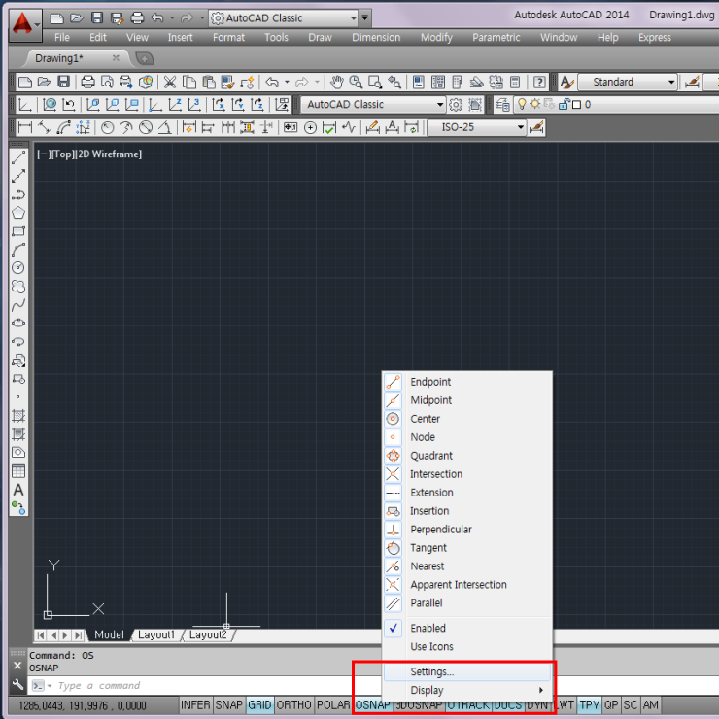Image resolution: width=719 pixels, height=719 pixels.
Task: Open the undo history dropdown arrow in Standard toolbar
Action: [x=287, y=82]
